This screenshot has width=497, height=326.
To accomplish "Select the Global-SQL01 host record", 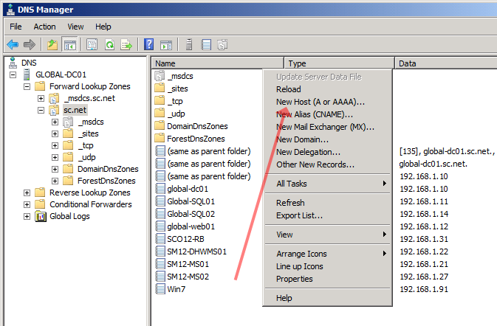I will click(191, 201).
